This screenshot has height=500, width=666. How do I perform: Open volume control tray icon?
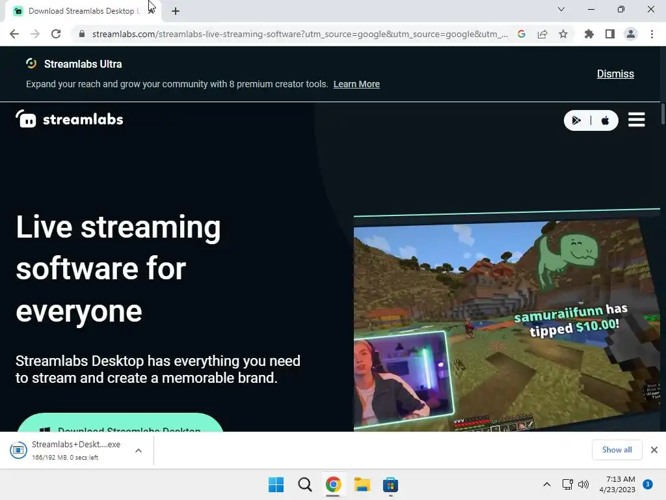(583, 484)
